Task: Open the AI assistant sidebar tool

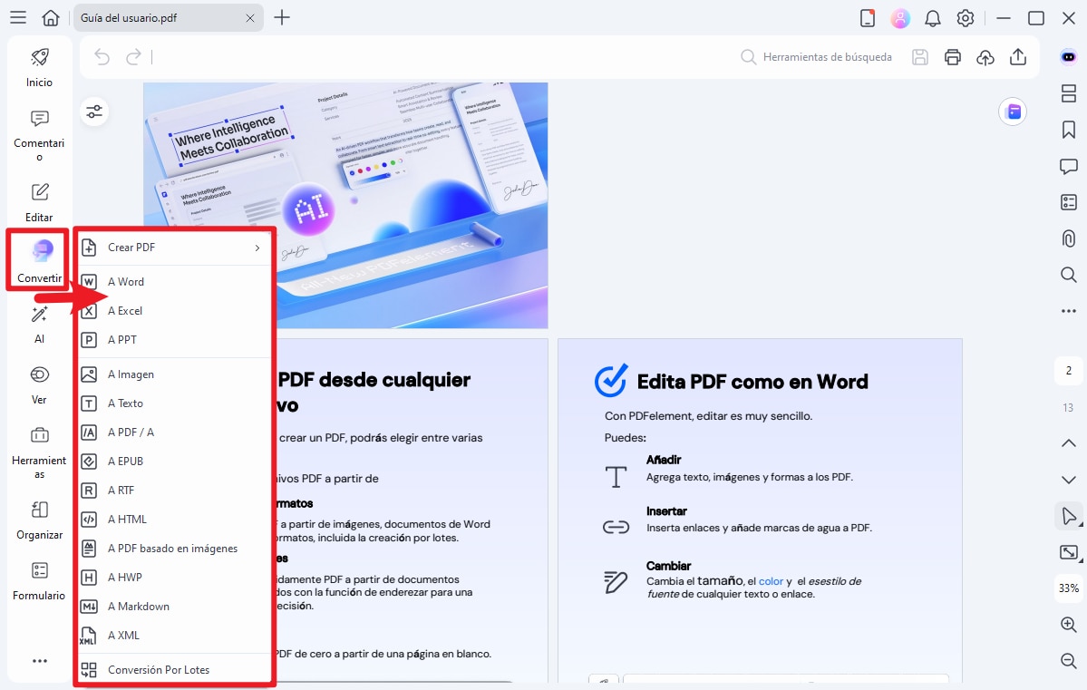Action: click(38, 322)
